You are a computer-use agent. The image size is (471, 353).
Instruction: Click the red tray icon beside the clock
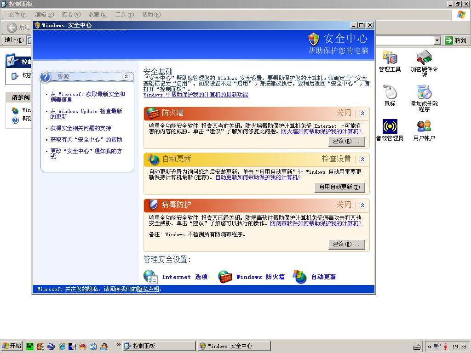[x=446, y=347]
